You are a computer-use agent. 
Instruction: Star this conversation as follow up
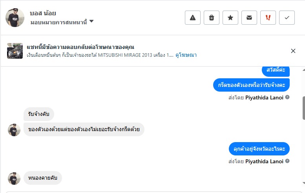point(230,18)
